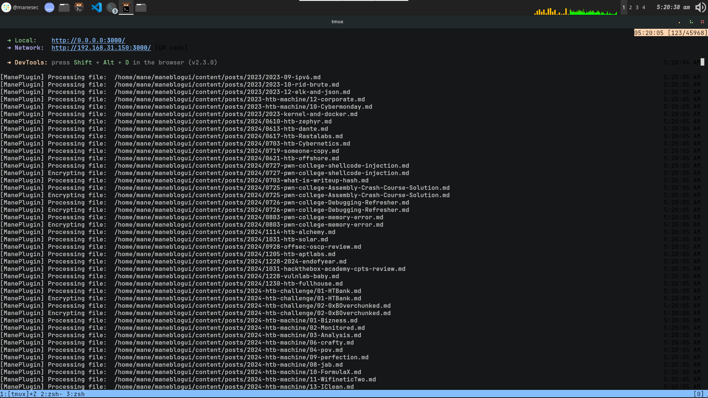The height and width of the screenshot is (398, 708).
Task: Open the first file manager folder icon
Action: [64, 7]
